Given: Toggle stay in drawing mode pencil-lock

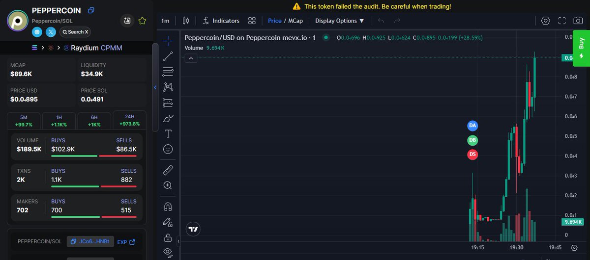Looking at the screenshot, I should coord(168,222).
